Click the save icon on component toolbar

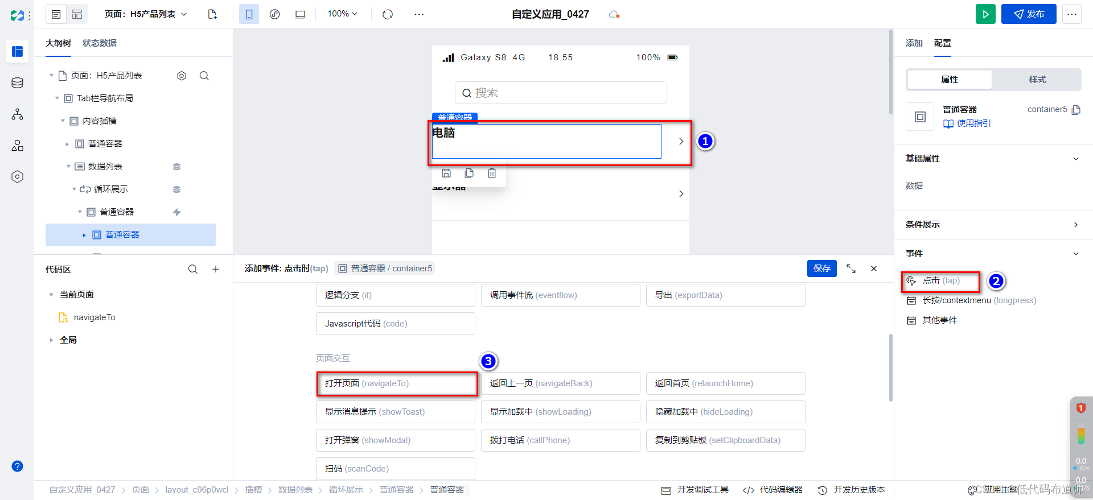pyautogui.click(x=446, y=173)
